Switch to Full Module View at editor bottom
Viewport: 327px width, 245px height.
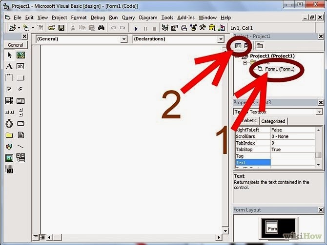42,237
